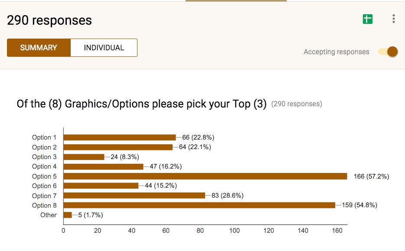Click the "Accepting responses" label text
This screenshot has height=251, width=405.
pos(336,52)
